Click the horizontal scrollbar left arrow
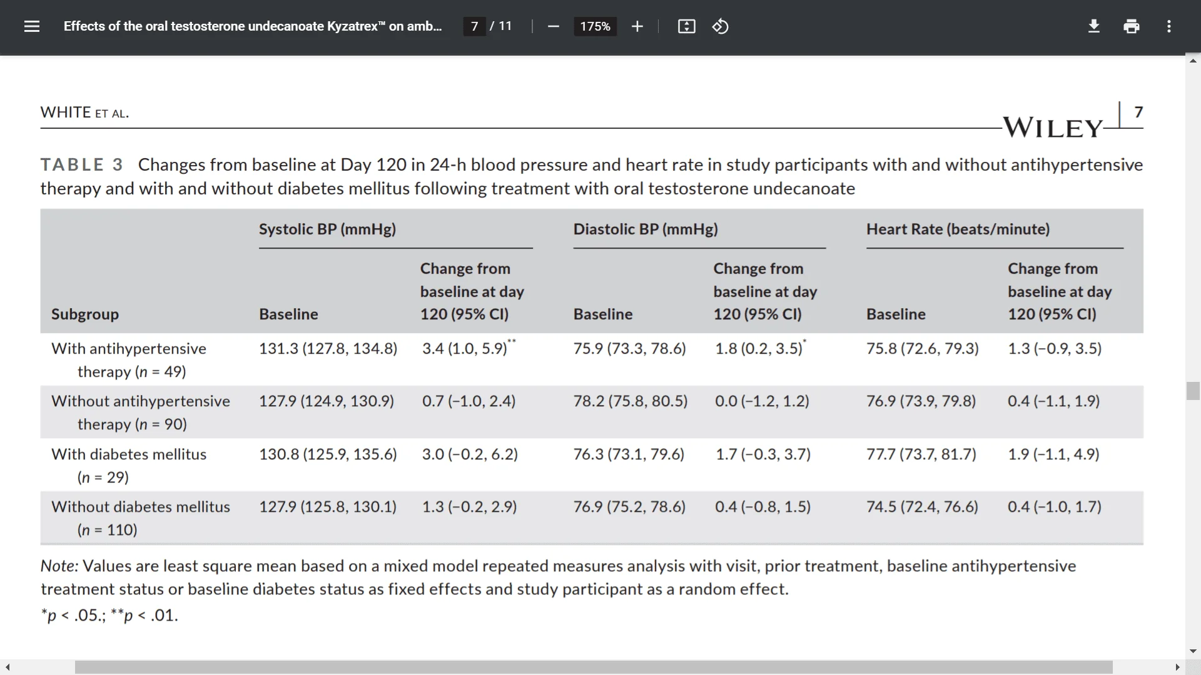The width and height of the screenshot is (1201, 675). point(7,667)
